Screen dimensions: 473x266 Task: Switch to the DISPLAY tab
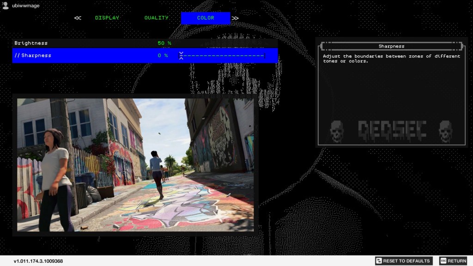pyautogui.click(x=107, y=18)
